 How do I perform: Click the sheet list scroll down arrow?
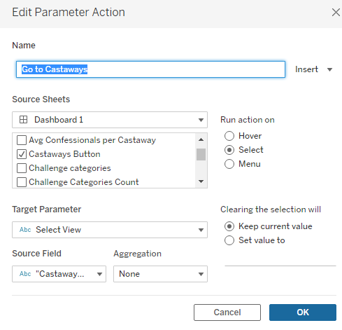click(x=201, y=181)
